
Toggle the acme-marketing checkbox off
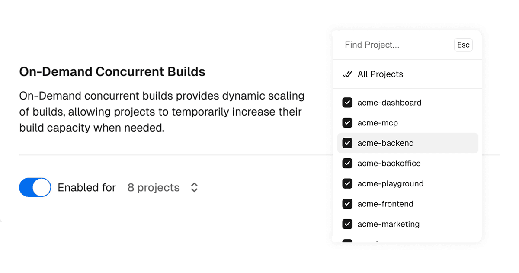click(347, 224)
